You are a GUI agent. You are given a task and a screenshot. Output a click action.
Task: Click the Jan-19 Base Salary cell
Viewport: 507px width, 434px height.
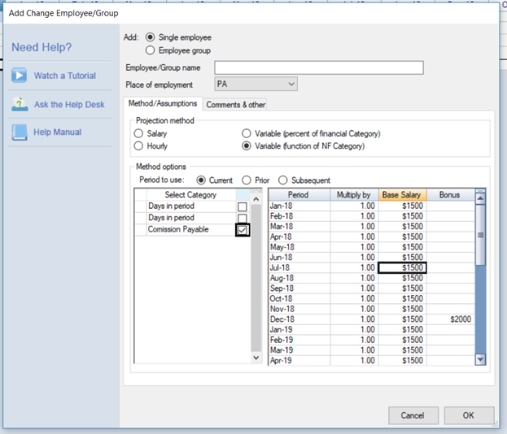pyautogui.click(x=403, y=330)
